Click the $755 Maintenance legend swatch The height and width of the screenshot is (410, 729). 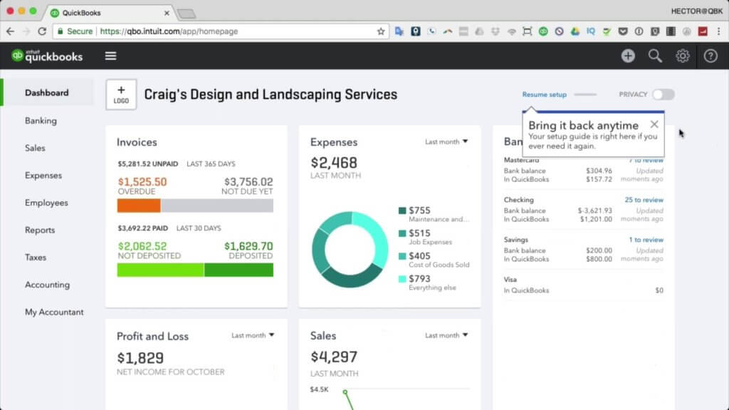point(402,211)
